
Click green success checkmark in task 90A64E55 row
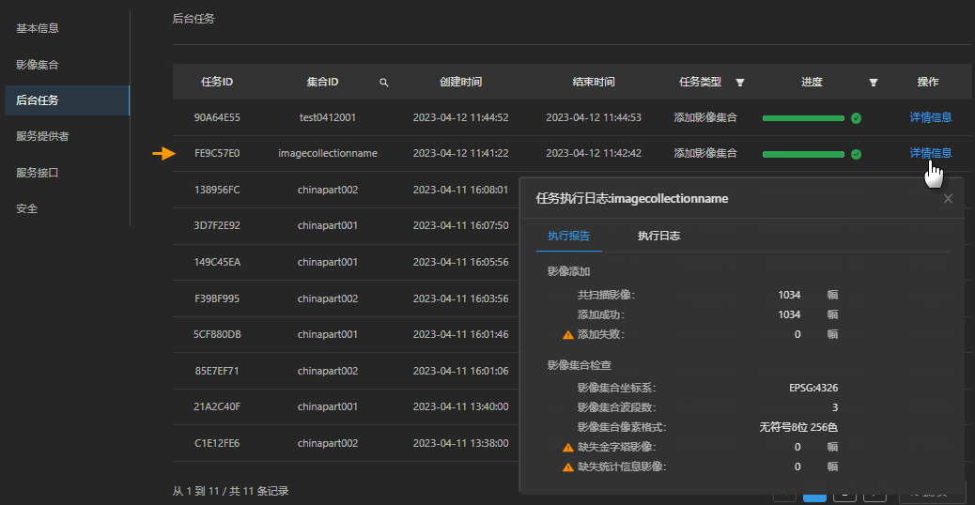click(x=856, y=118)
